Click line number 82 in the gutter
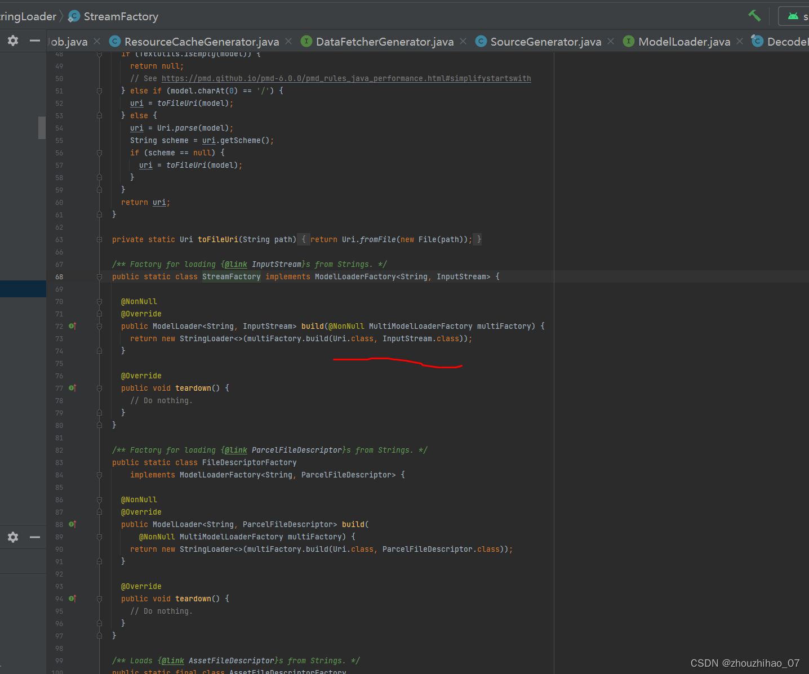809x674 pixels. (x=59, y=450)
